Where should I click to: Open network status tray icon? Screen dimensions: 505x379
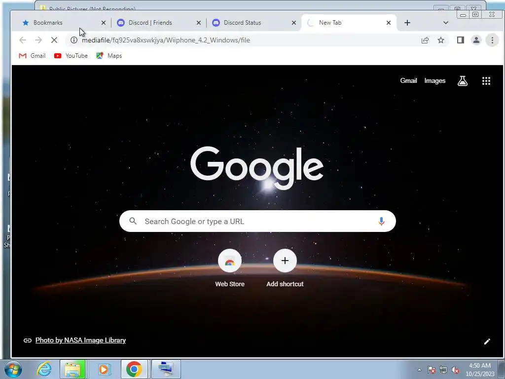pyautogui.click(x=443, y=370)
